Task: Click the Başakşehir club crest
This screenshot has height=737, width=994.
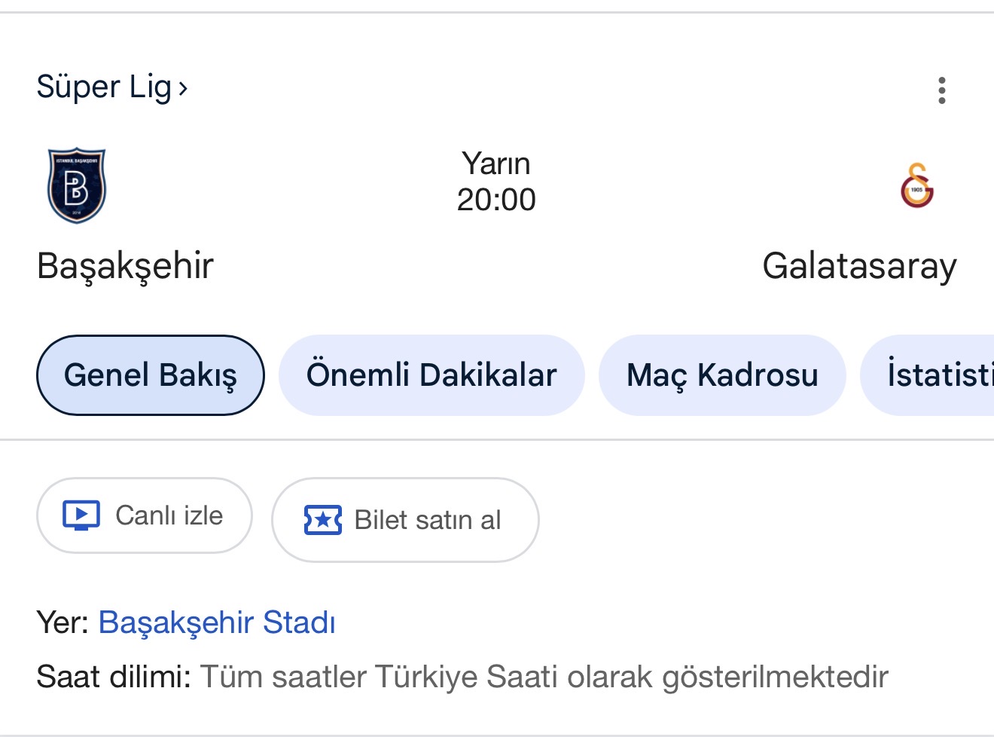Action: pos(76,186)
